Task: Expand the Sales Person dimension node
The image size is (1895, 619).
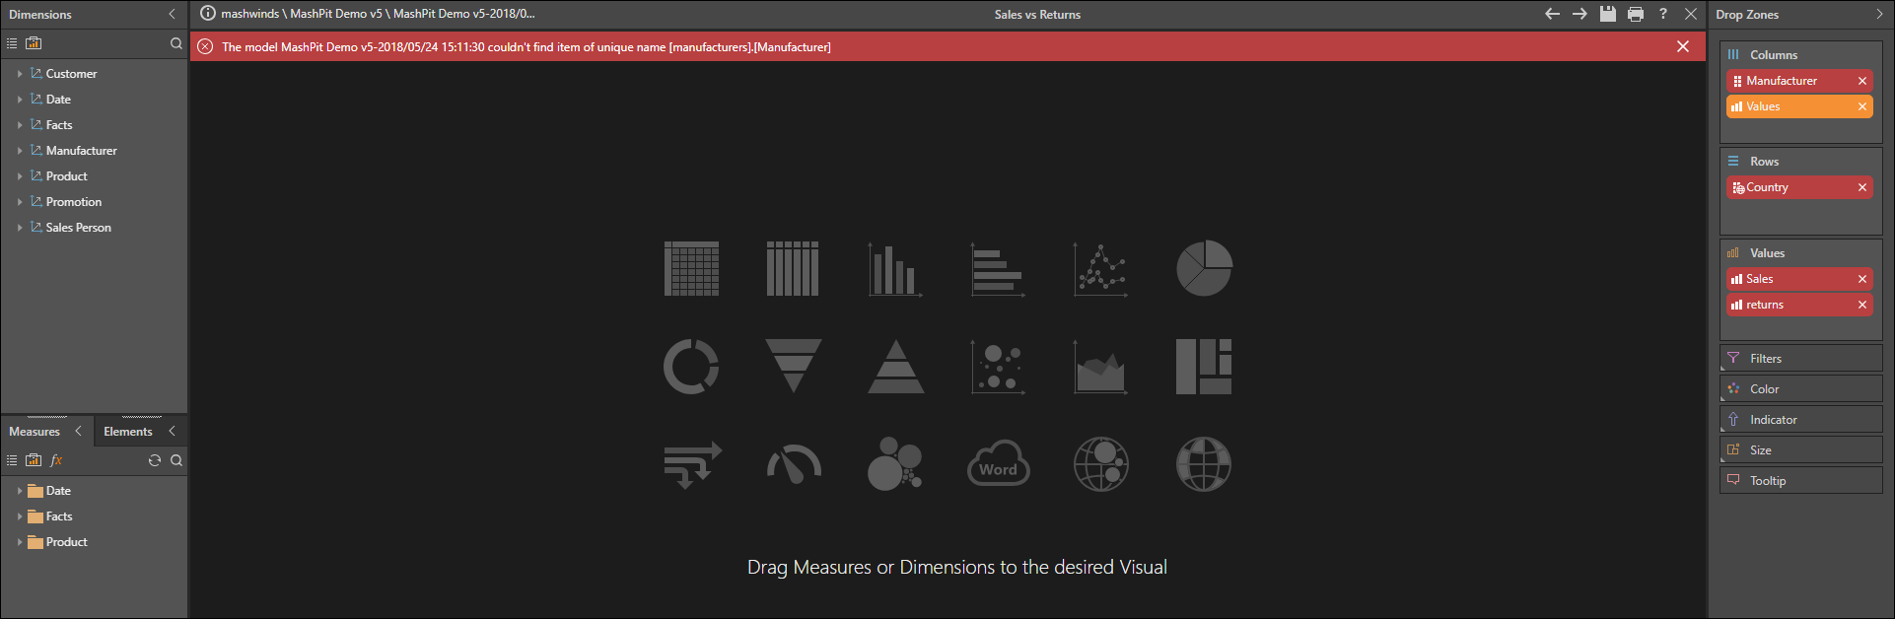Action: [x=20, y=228]
